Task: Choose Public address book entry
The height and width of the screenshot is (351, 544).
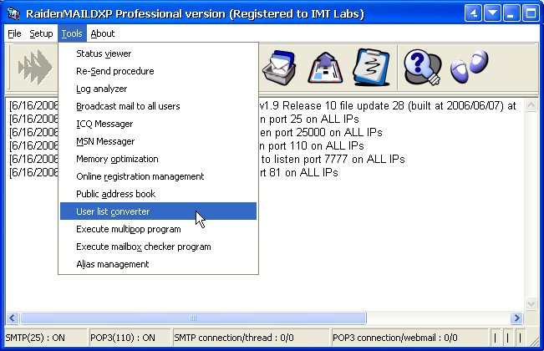Action: tap(110, 194)
